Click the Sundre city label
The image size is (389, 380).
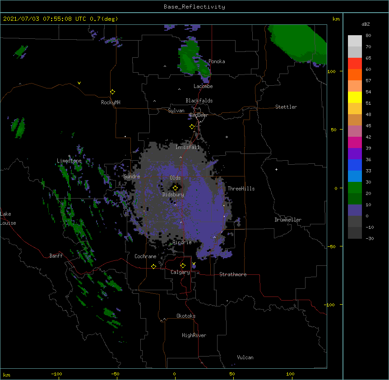pos(132,176)
